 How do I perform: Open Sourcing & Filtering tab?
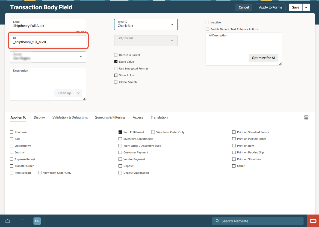click(x=110, y=117)
